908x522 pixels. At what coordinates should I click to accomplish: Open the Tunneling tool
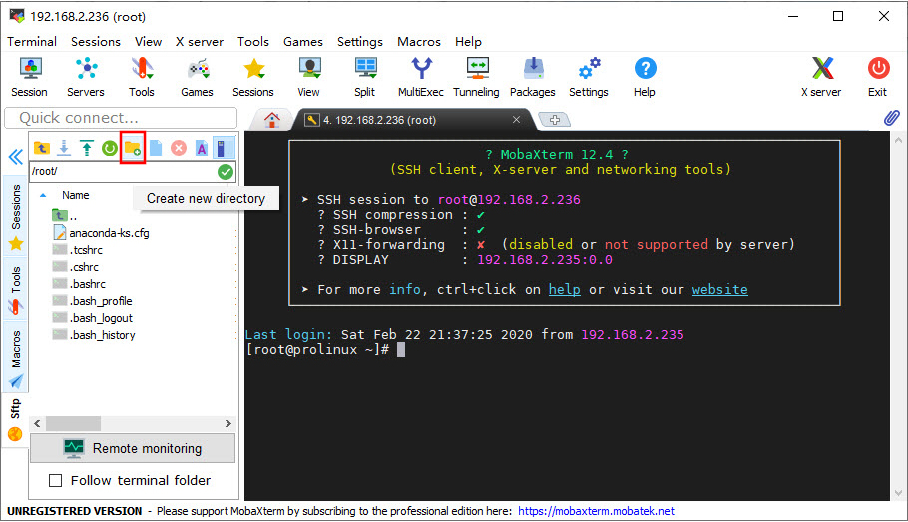pos(476,76)
